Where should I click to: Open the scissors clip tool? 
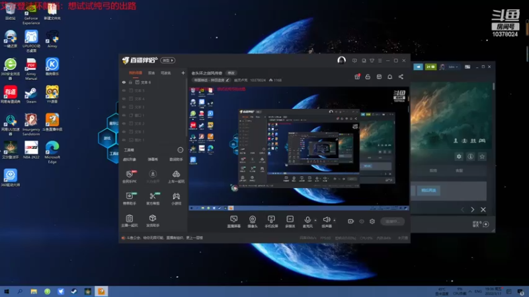point(153,196)
